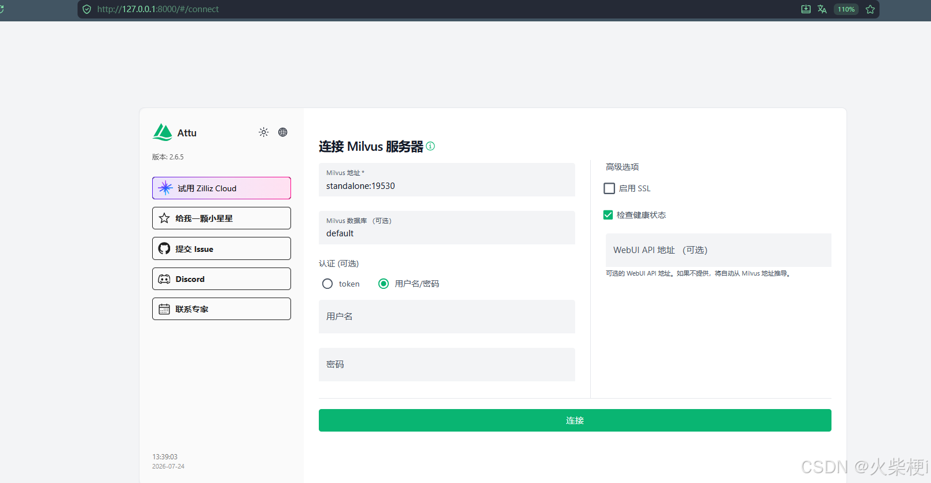
Task: Click into the 用户名 input field
Action: click(x=447, y=317)
